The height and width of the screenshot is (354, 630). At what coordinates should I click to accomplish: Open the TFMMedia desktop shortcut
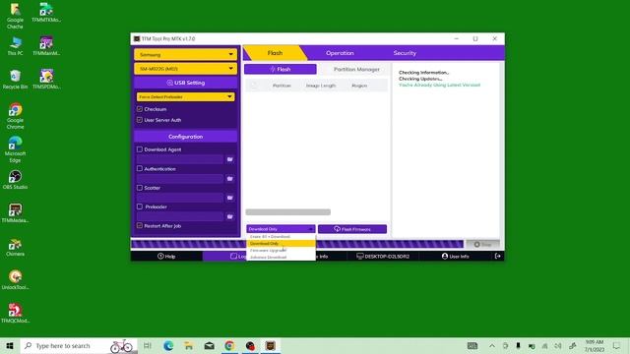pyautogui.click(x=15, y=213)
